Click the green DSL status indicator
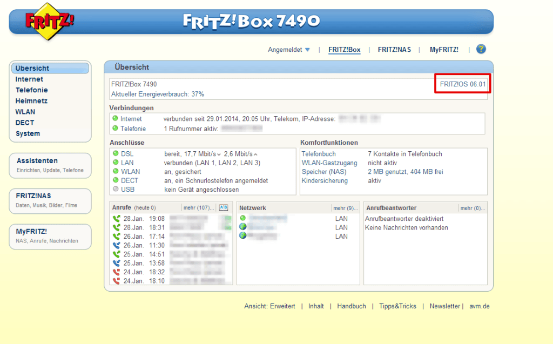 [116, 153]
